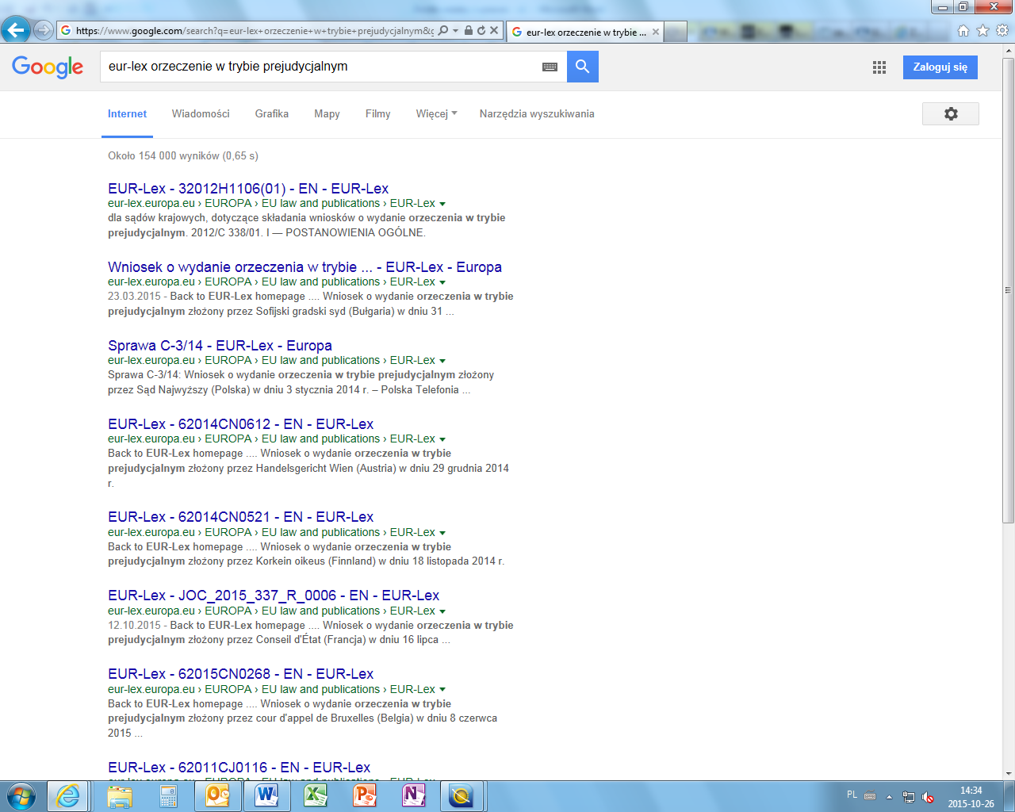Viewport: 1015px width, 812px height.
Task: Open the Google search settings gear
Action: pos(951,114)
